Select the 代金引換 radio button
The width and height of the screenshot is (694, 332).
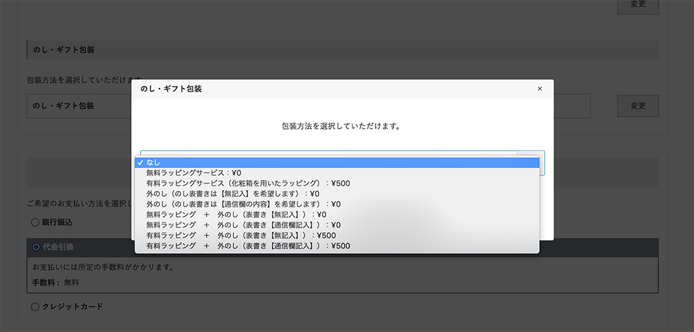click(35, 247)
